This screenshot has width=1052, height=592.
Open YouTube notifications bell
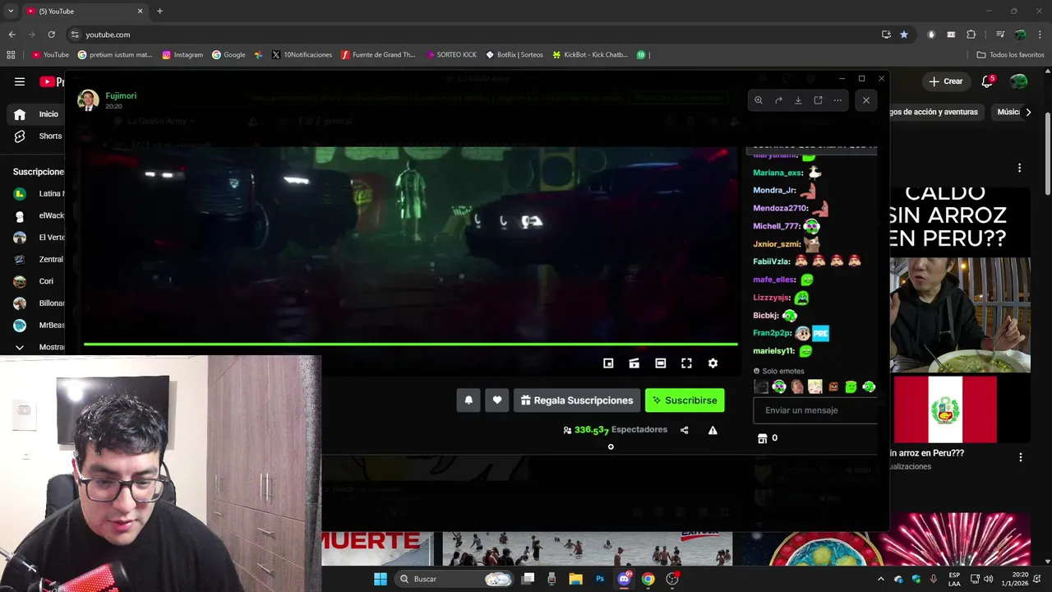click(x=987, y=81)
